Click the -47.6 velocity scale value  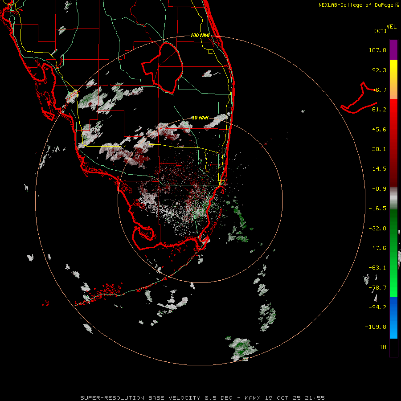coord(377,248)
